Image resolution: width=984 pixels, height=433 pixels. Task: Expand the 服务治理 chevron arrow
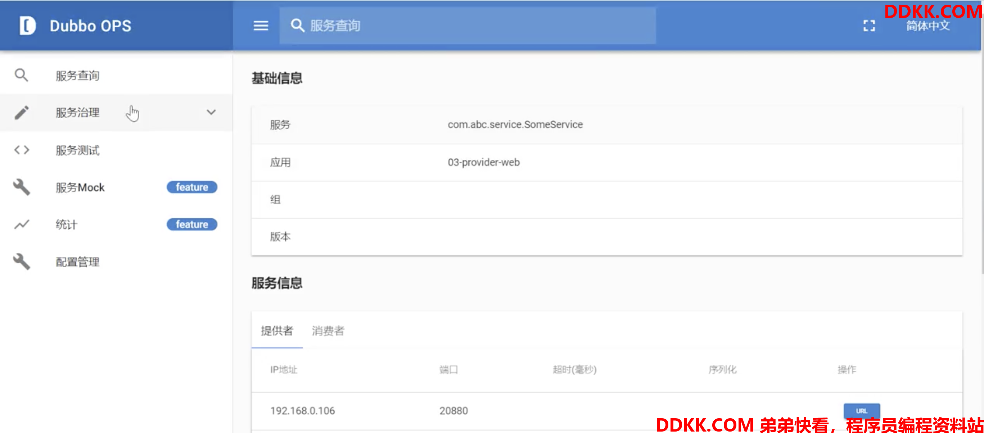(211, 112)
